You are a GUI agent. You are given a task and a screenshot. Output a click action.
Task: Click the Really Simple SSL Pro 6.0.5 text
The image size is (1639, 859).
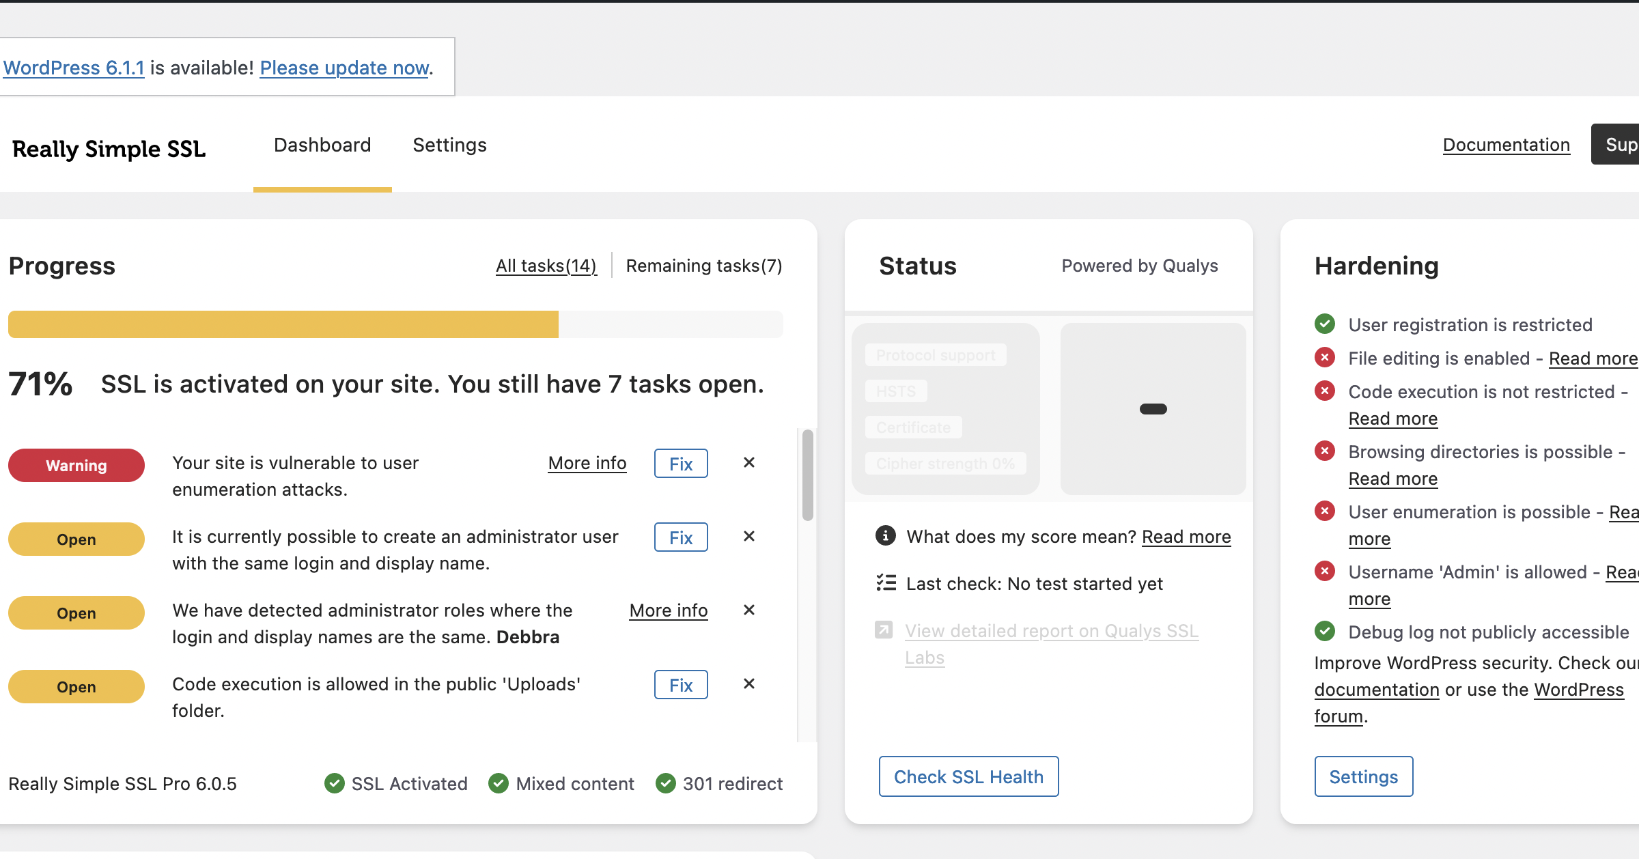click(x=122, y=784)
